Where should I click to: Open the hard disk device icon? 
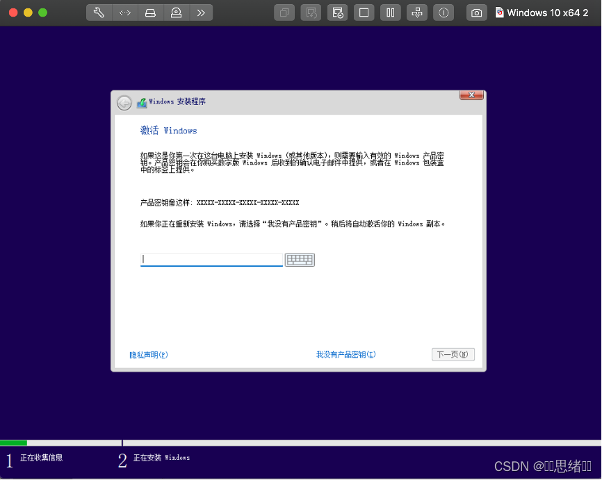150,13
